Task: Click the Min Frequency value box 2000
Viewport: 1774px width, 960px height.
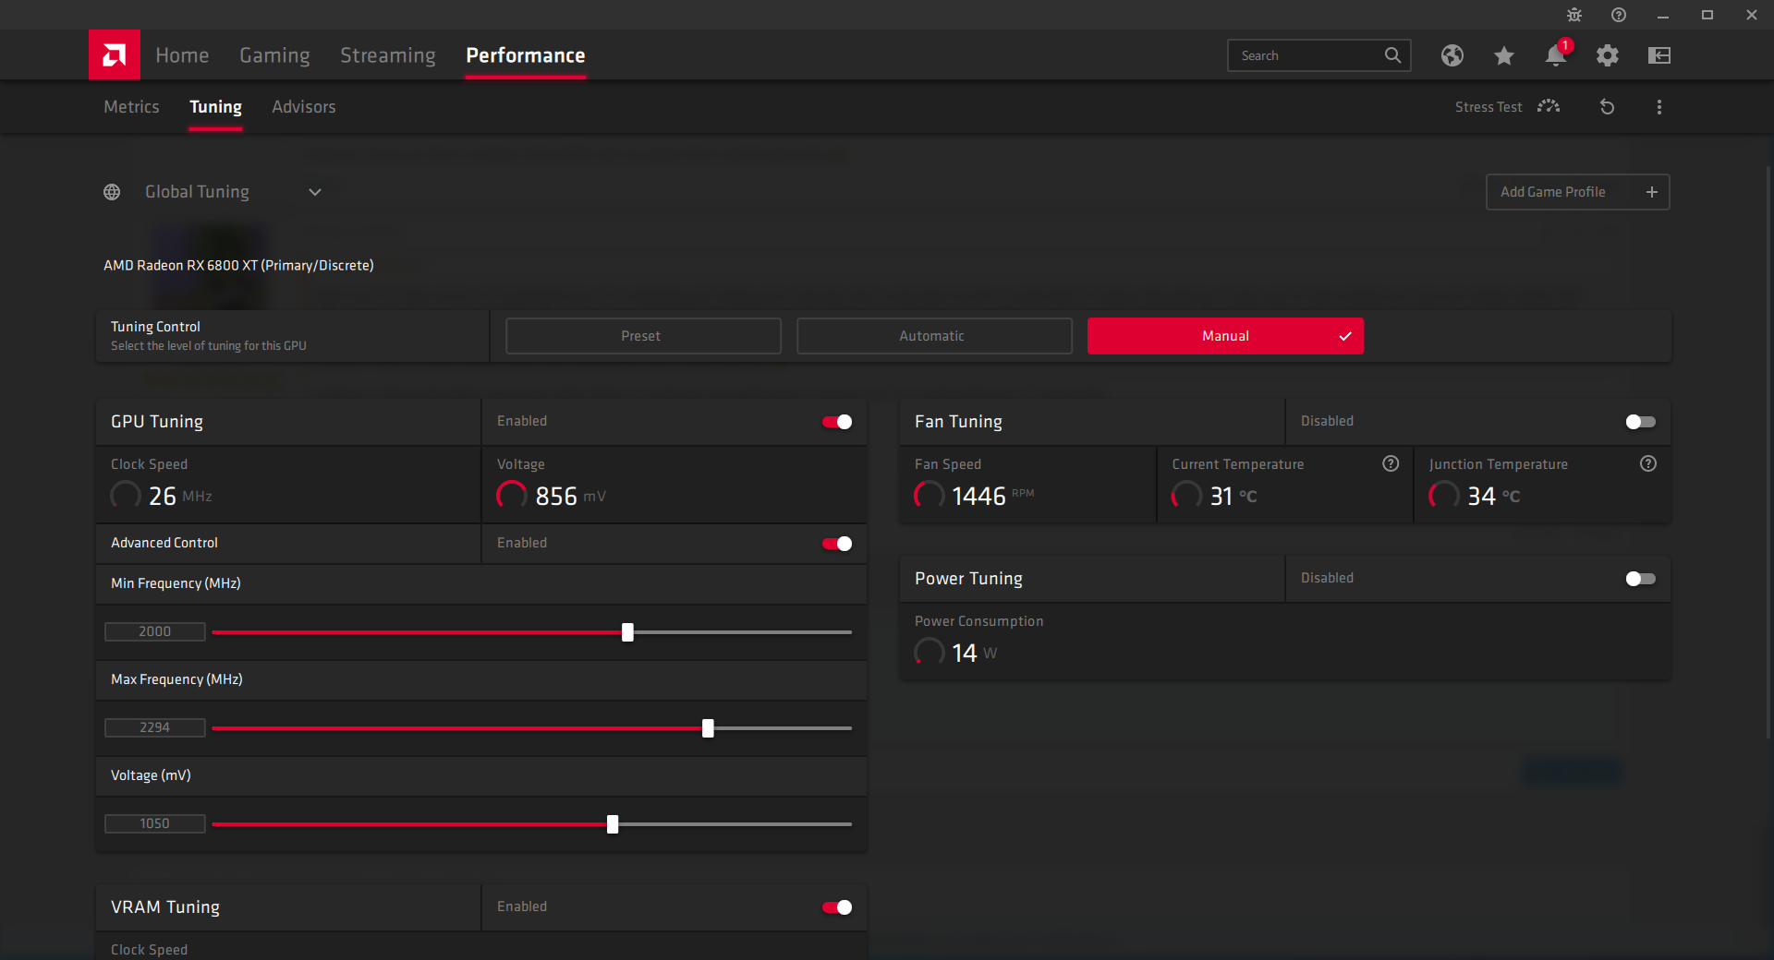Action: (154, 631)
